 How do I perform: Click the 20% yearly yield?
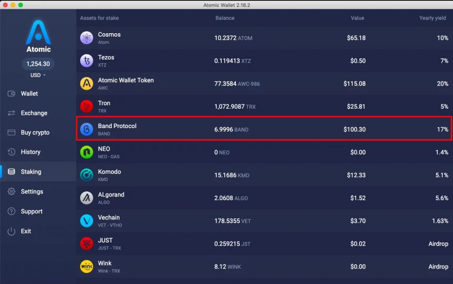442,83
